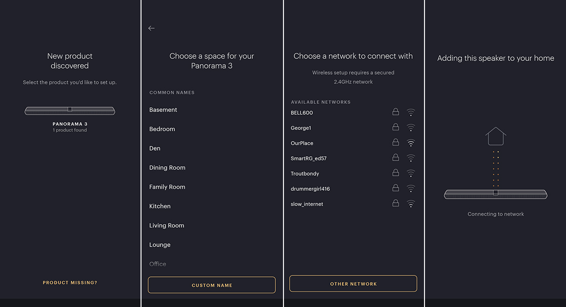This screenshot has height=307, width=566.
Task: Open the Custom Name button
Action: coord(212,285)
